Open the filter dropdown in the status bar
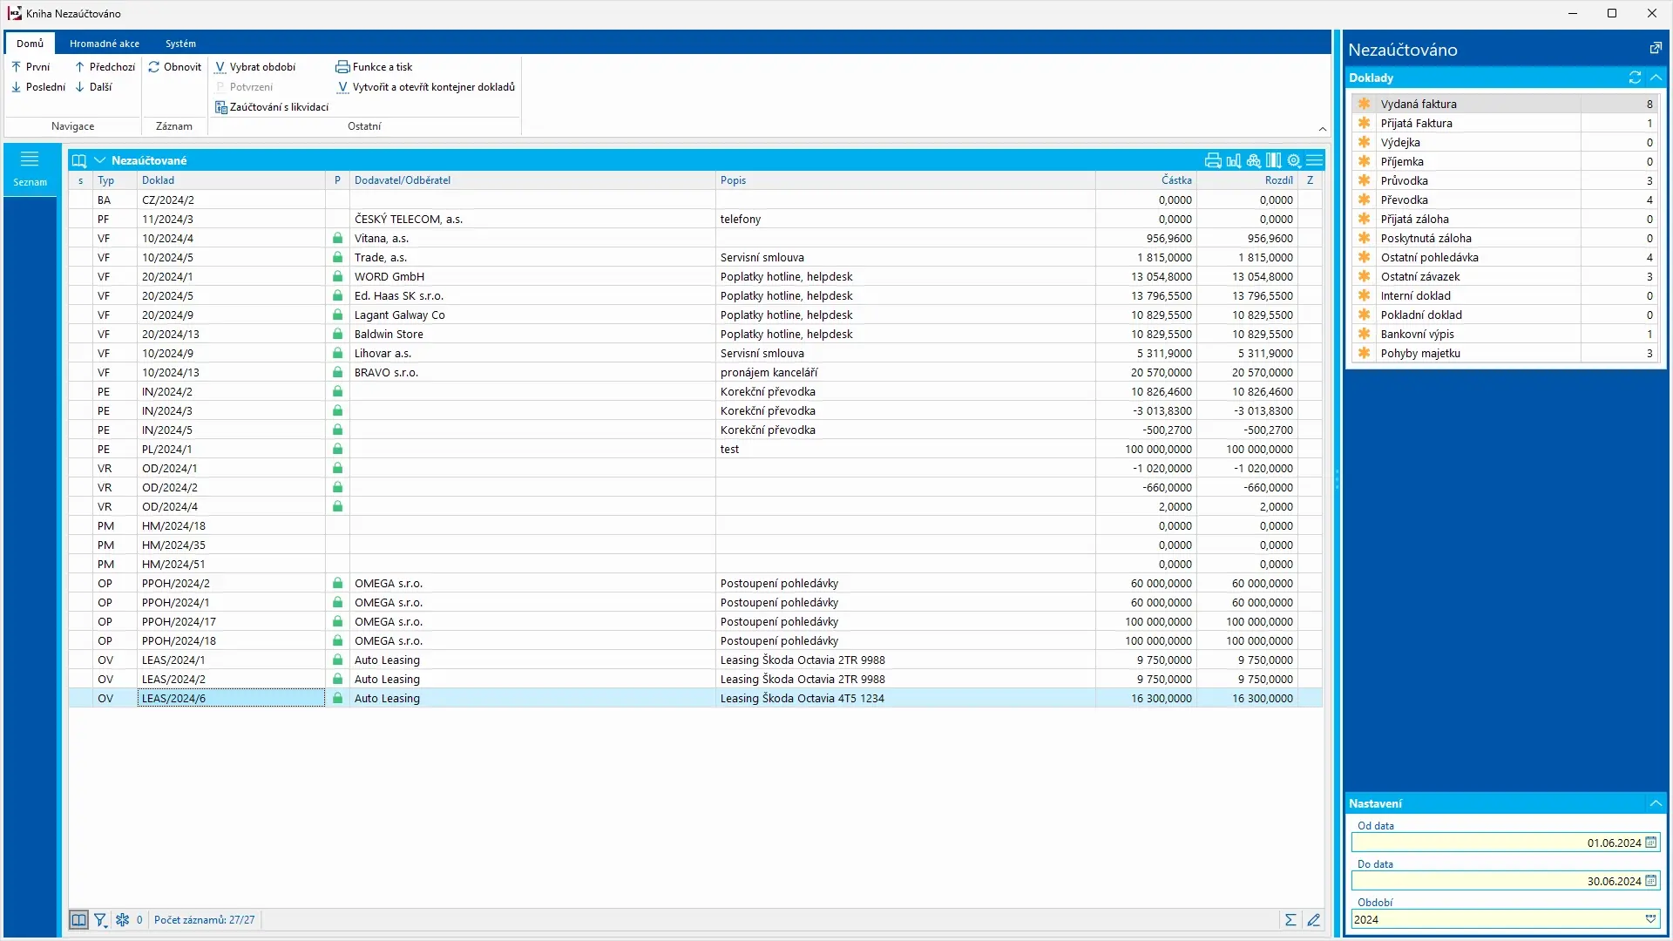Viewport: 1673px width, 941px height. tap(101, 919)
